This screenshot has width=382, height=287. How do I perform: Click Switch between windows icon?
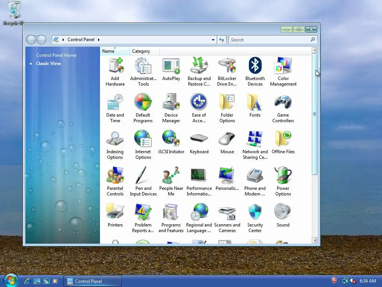(46, 281)
